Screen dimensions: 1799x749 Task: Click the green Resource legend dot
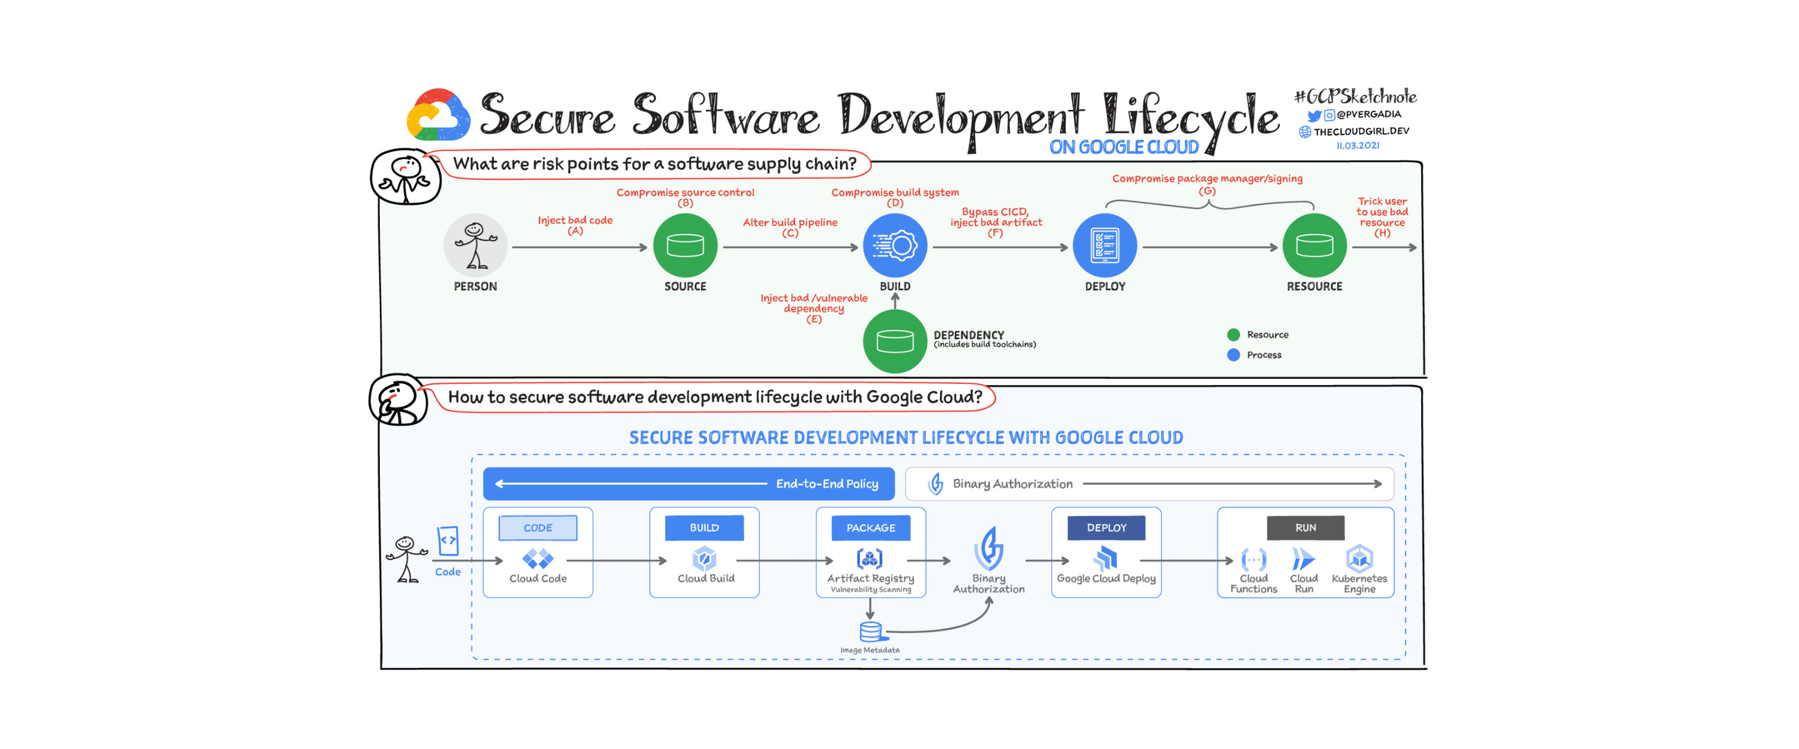coord(1232,334)
